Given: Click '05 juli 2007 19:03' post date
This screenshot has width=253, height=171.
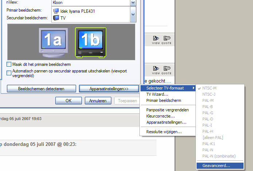Looking at the screenshot, I should 25,119.
